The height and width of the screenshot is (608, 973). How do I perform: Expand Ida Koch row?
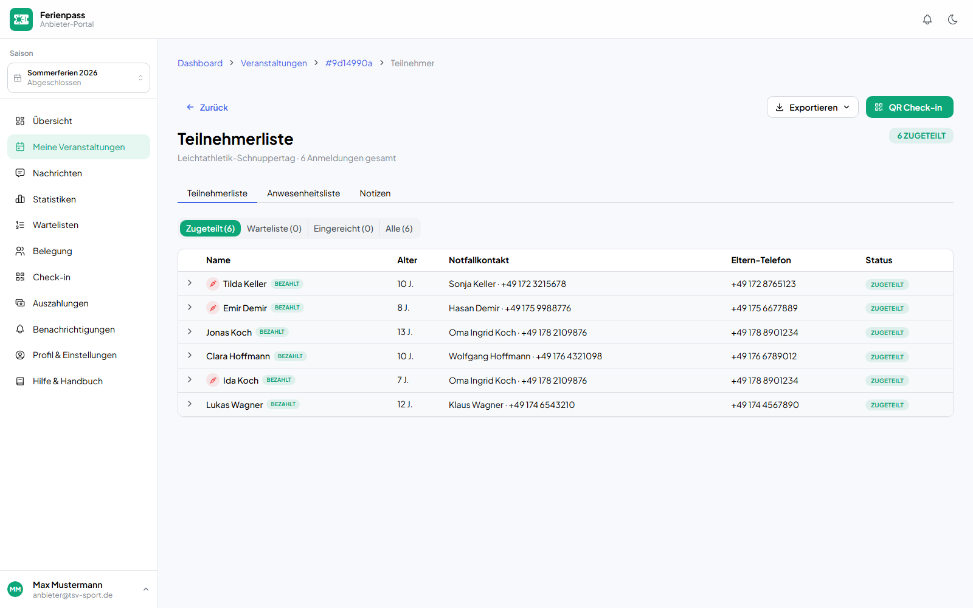(190, 380)
